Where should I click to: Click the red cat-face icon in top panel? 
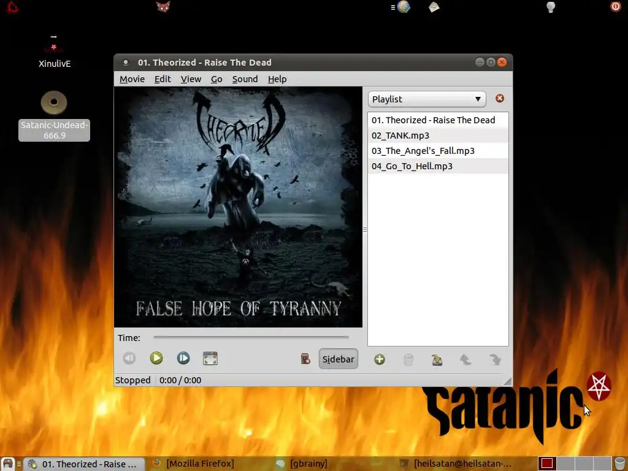(163, 7)
